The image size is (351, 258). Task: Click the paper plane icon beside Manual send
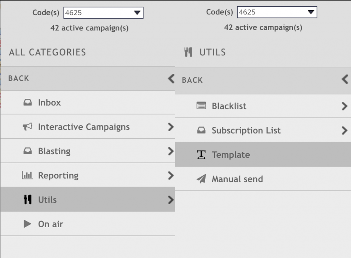201,179
